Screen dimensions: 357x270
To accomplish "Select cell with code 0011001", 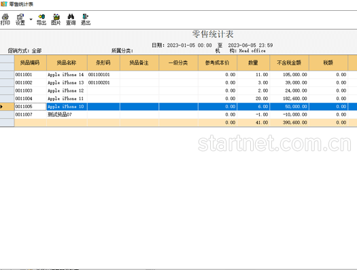I will point(31,75).
